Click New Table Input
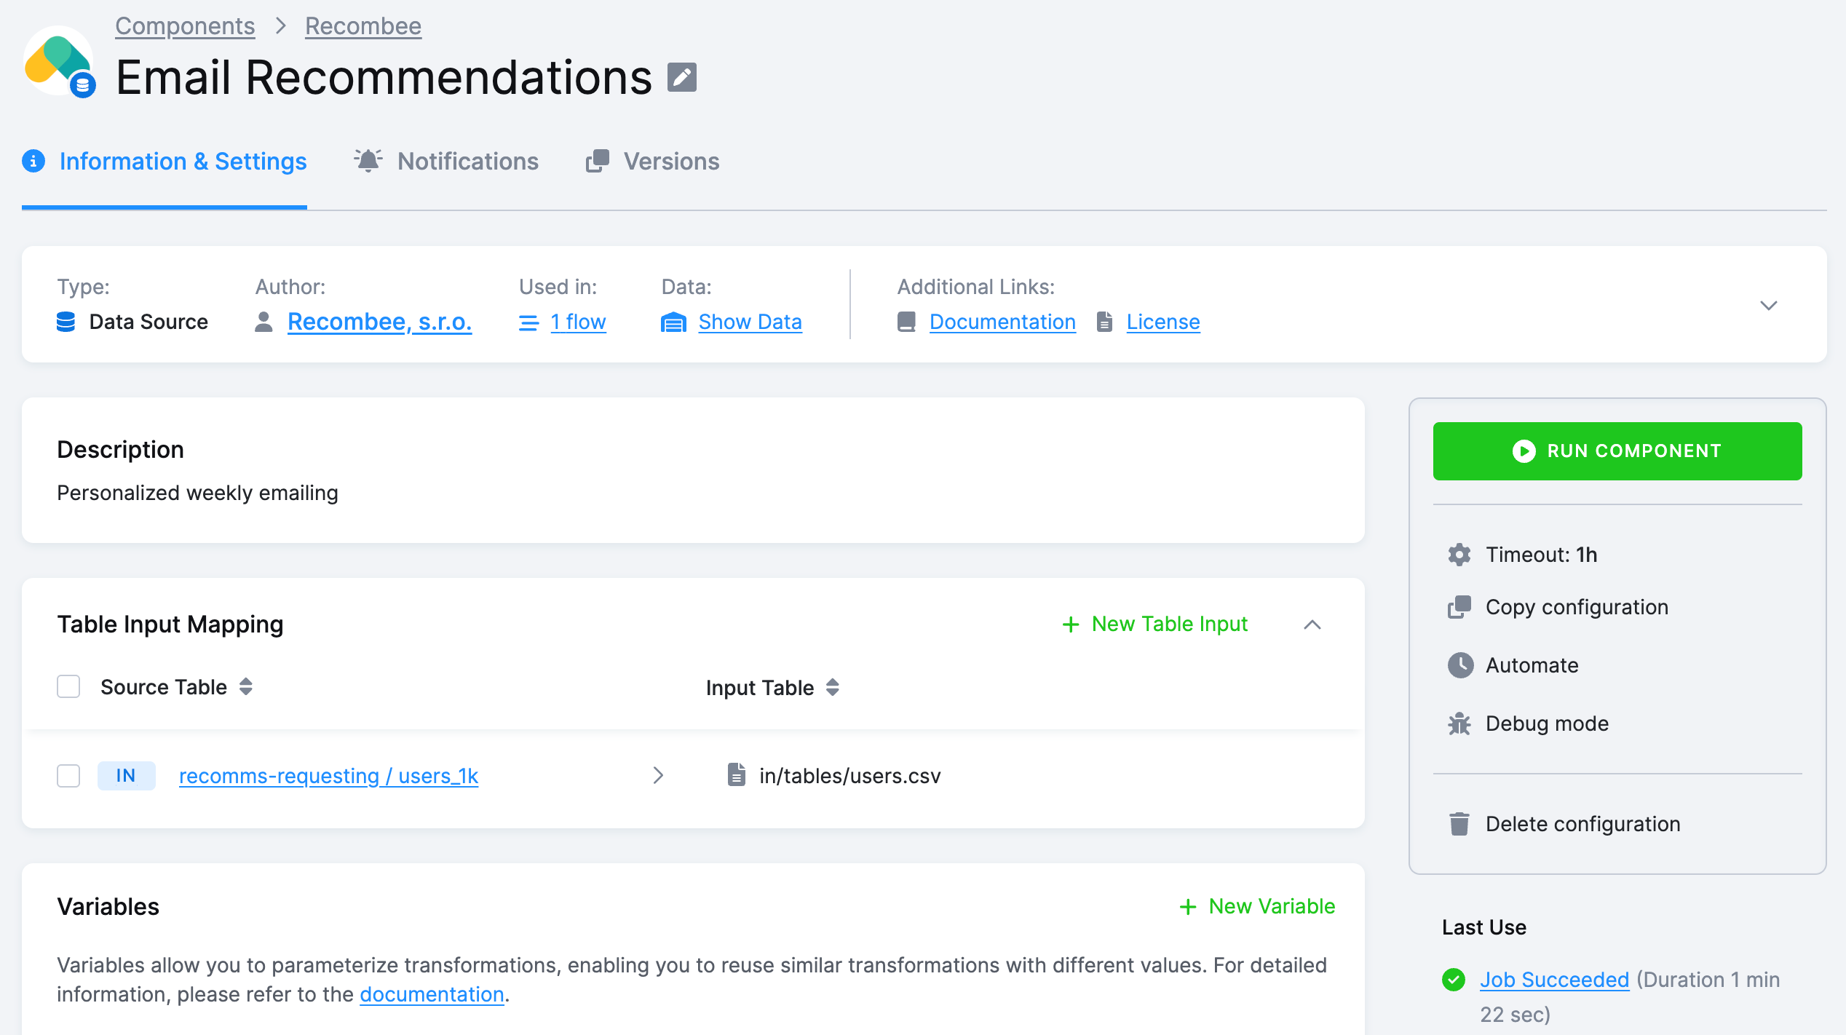Viewport: 1846px width, 1035px height. (x=1155, y=624)
